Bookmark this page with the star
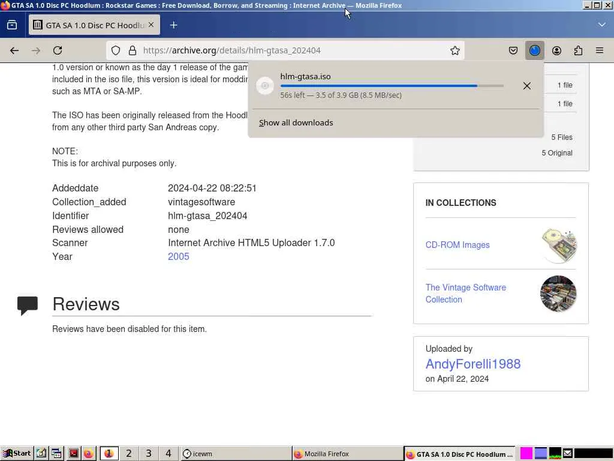 pyautogui.click(x=455, y=50)
